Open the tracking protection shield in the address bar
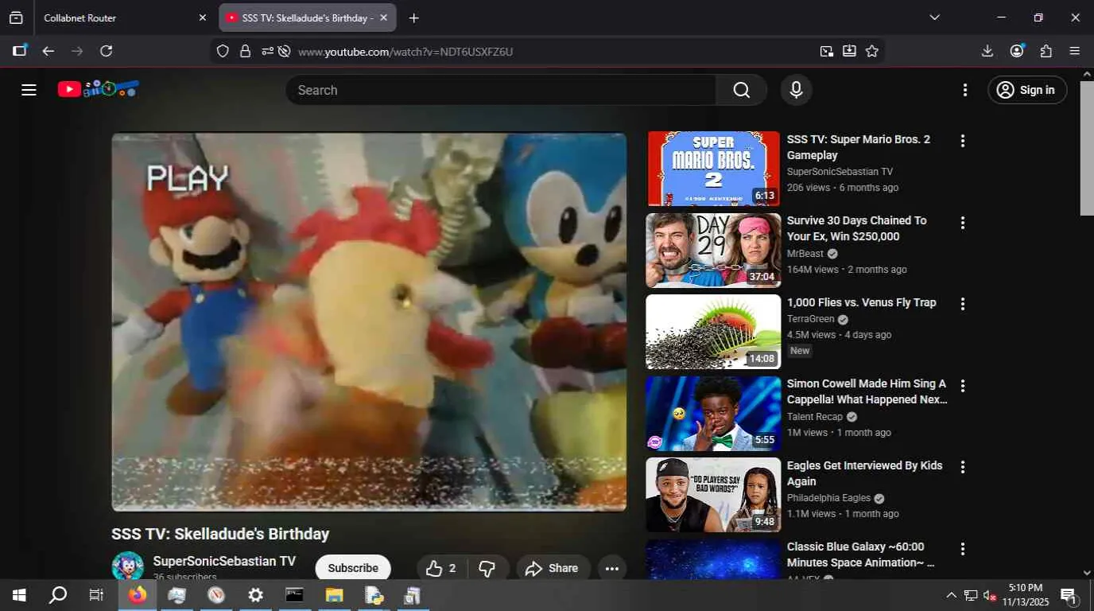 pyautogui.click(x=223, y=51)
